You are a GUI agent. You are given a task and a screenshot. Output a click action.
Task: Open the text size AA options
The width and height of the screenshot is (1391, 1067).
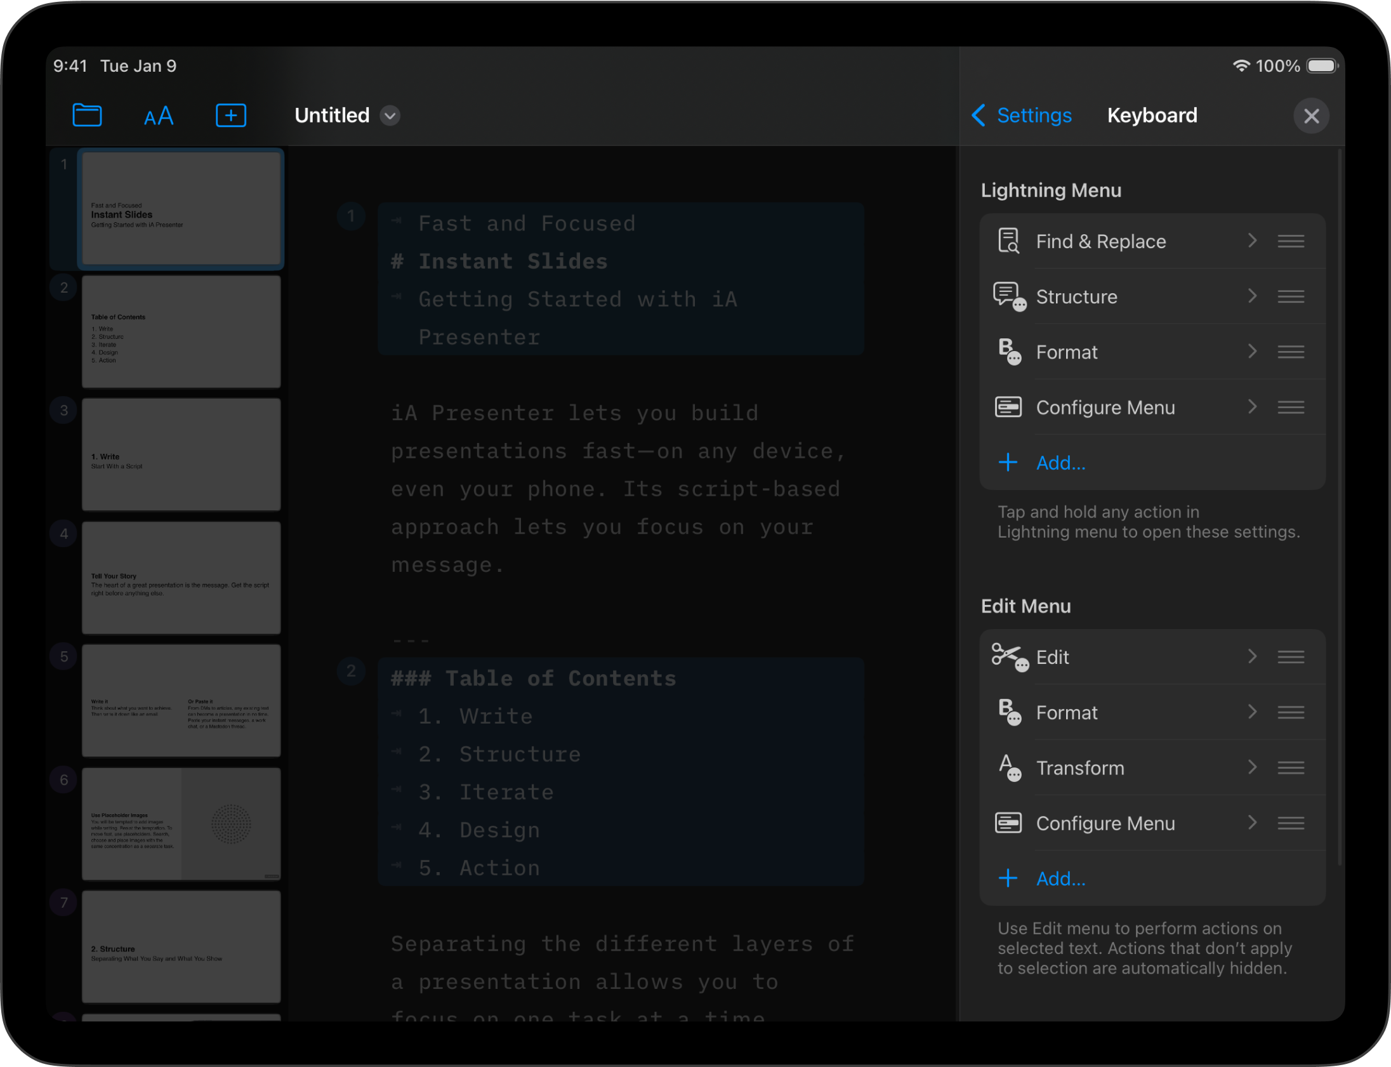pyautogui.click(x=159, y=116)
